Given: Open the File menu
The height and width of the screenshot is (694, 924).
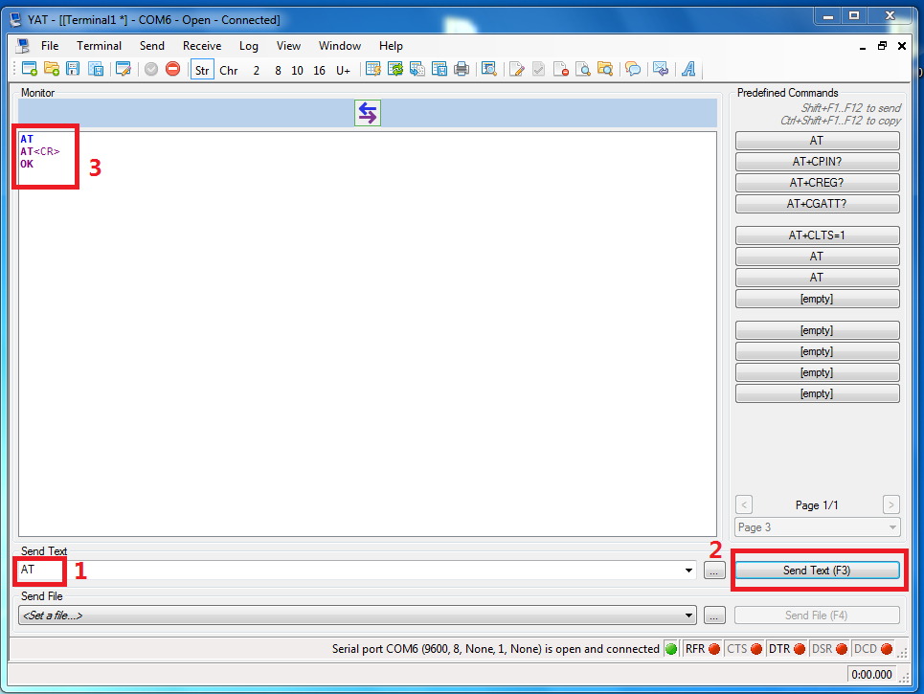Looking at the screenshot, I should pyautogui.click(x=50, y=45).
